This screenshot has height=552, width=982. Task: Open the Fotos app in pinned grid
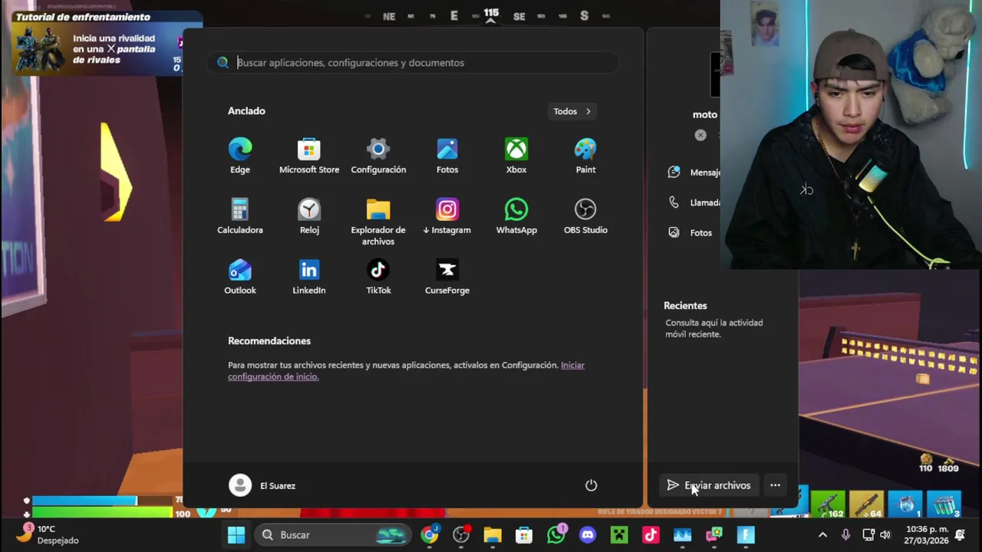click(447, 156)
